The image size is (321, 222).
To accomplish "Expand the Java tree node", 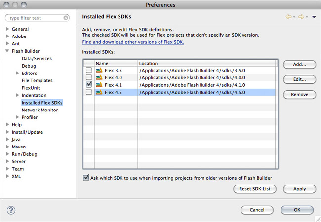I will [7, 139].
